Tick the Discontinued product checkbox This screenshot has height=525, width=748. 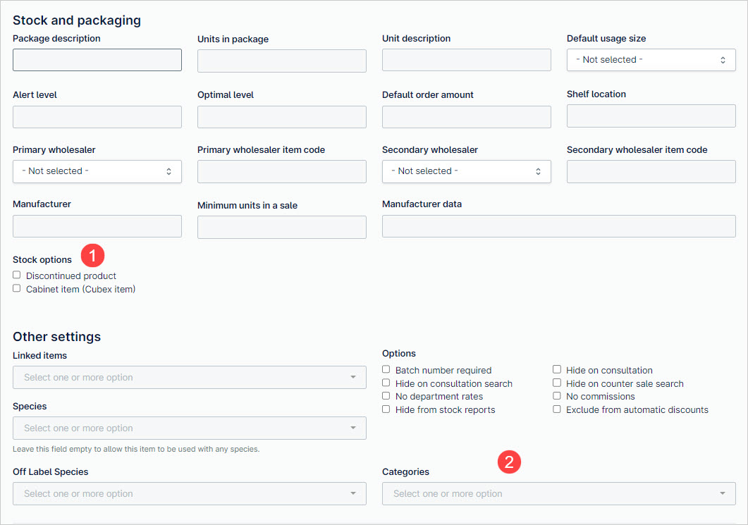coord(17,275)
